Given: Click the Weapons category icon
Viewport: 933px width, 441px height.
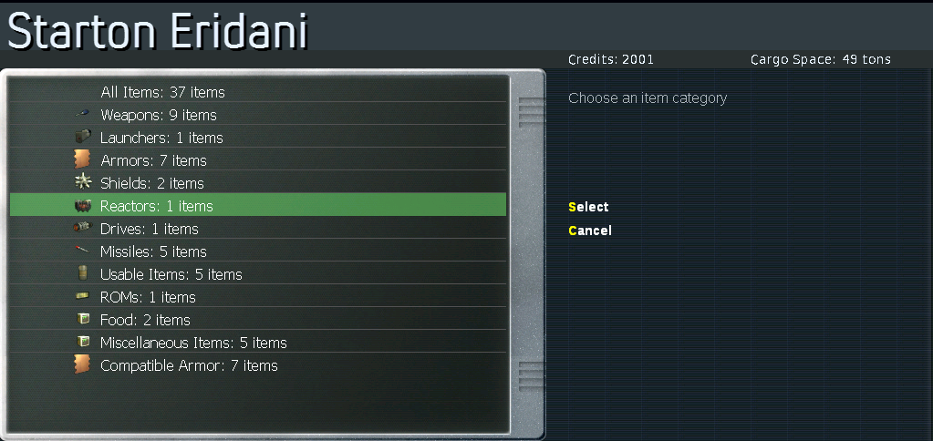Looking at the screenshot, I should point(83,114).
